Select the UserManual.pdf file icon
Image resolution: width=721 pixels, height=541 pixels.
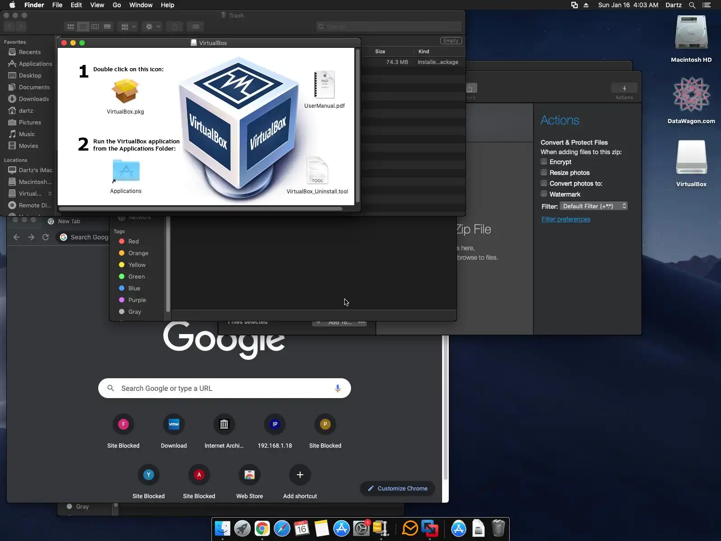click(x=324, y=85)
